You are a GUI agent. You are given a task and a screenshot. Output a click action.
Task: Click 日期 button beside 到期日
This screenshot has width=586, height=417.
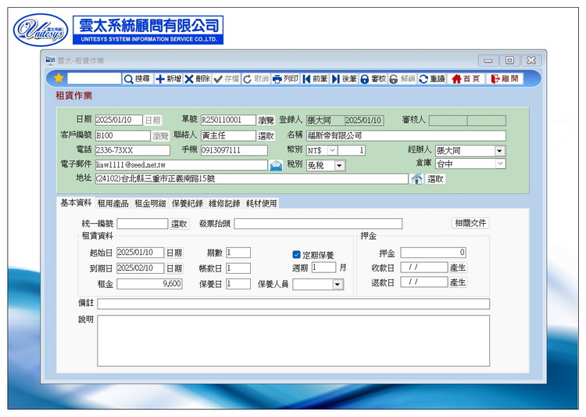click(174, 268)
